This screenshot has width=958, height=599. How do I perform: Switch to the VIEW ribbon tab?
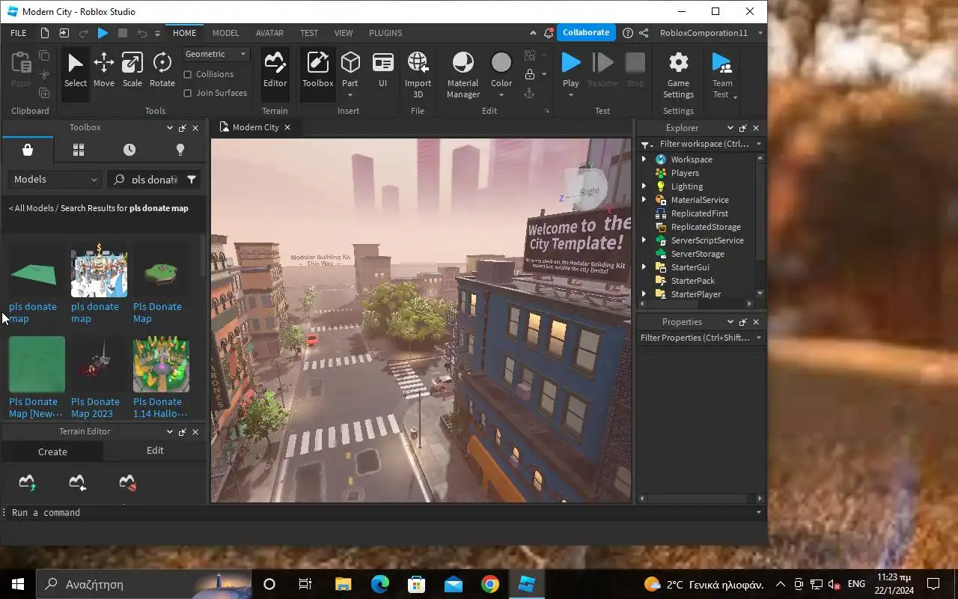coord(344,33)
